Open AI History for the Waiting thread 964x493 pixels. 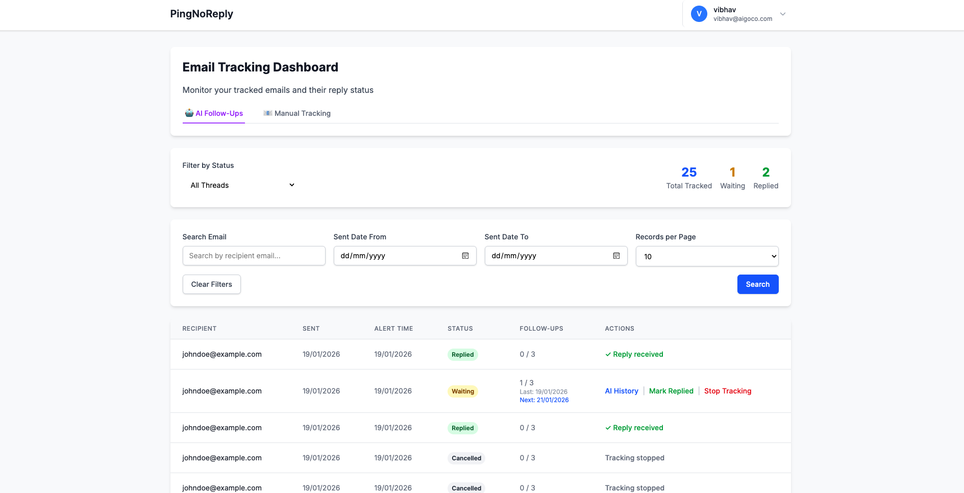(x=622, y=391)
